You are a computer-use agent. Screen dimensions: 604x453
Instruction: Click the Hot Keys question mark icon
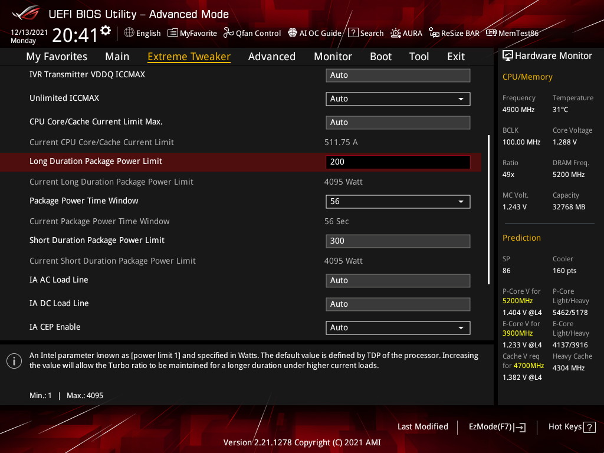[x=589, y=427]
